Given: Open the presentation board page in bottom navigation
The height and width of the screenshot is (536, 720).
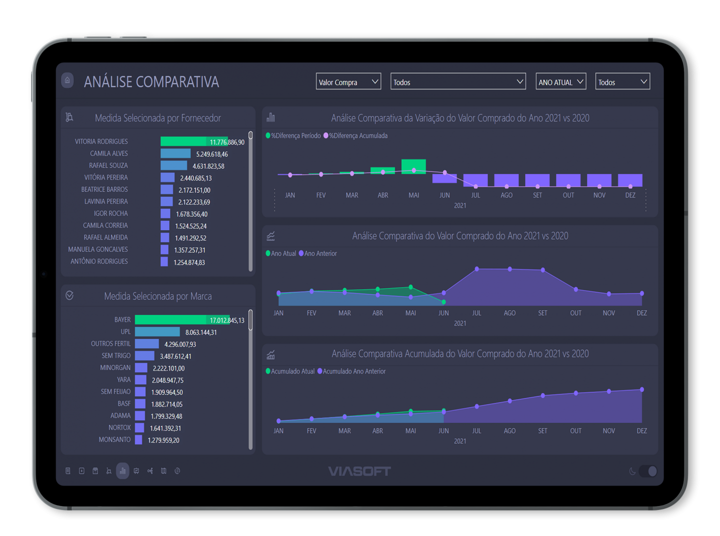Looking at the screenshot, I should point(136,471).
